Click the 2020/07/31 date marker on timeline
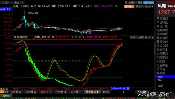 click(x=120, y=89)
